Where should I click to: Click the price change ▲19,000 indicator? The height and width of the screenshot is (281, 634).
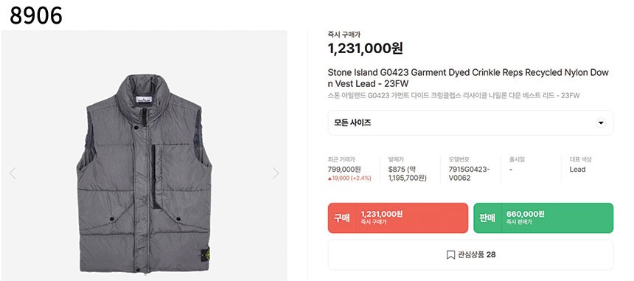[x=349, y=178]
